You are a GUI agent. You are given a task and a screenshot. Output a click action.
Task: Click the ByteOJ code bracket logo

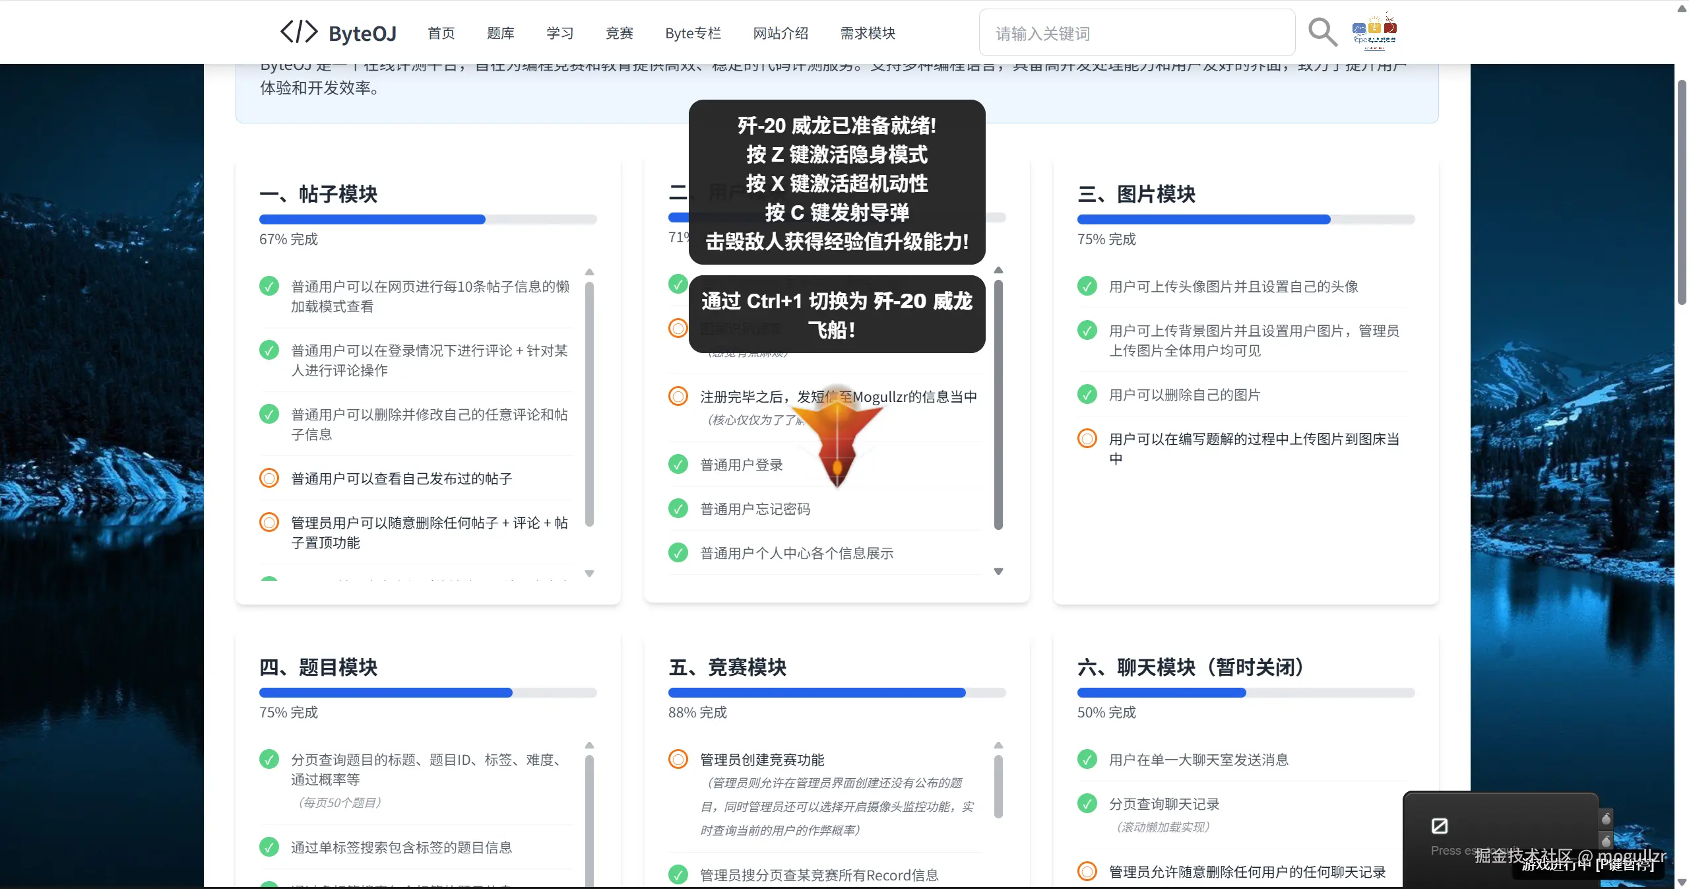coord(298,32)
